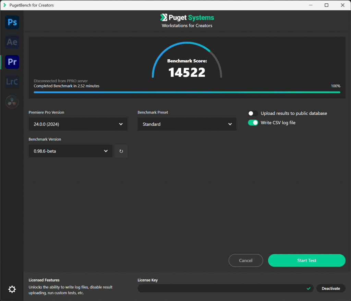Click the Deactivate license button
This screenshot has height=301, width=351.
330,289
